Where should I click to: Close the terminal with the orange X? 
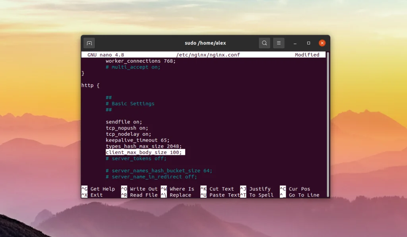coord(322,43)
